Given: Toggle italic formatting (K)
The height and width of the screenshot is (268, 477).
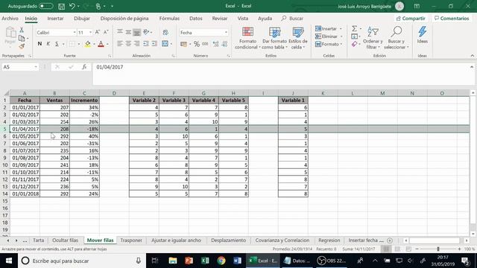Looking at the screenshot, I should point(48,44).
